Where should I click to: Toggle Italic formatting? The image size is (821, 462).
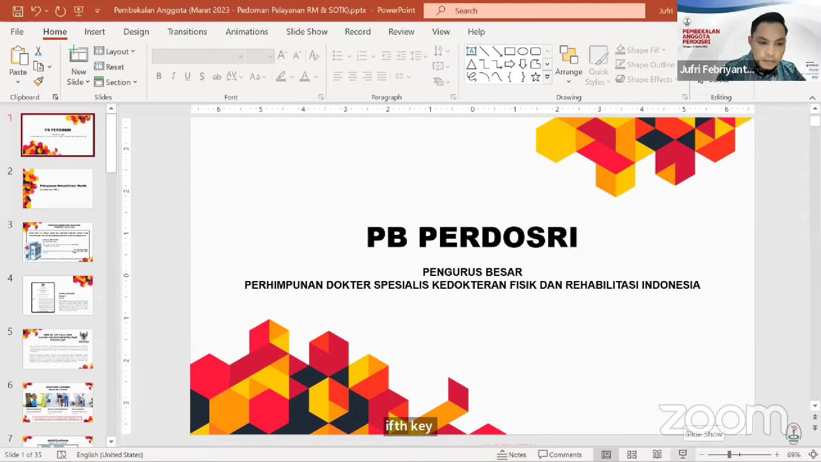173,76
